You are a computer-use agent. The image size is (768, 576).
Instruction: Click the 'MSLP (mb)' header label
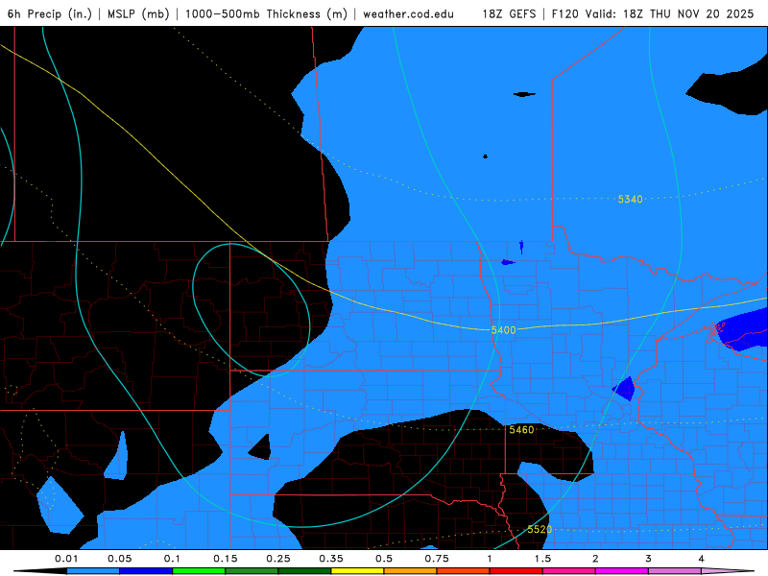pos(138,13)
